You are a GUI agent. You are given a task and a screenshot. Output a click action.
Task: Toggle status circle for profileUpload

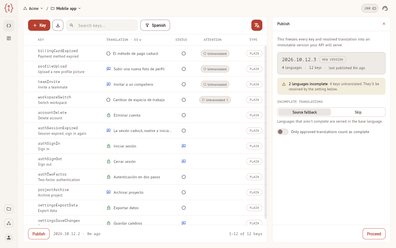[x=184, y=69]
